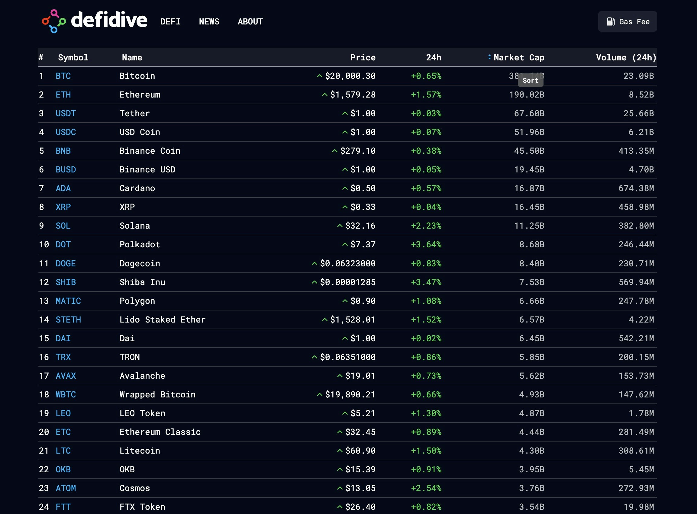Sort by the # rank column header
Viewport: 697px width, 514px height.
click(41, 57)
